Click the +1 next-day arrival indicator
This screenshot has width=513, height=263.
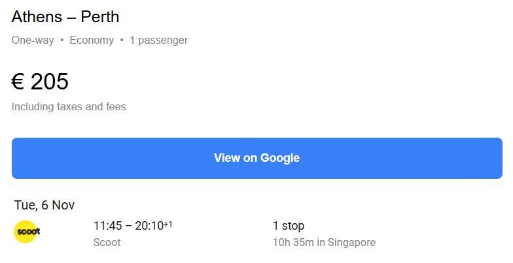(168, 224)
